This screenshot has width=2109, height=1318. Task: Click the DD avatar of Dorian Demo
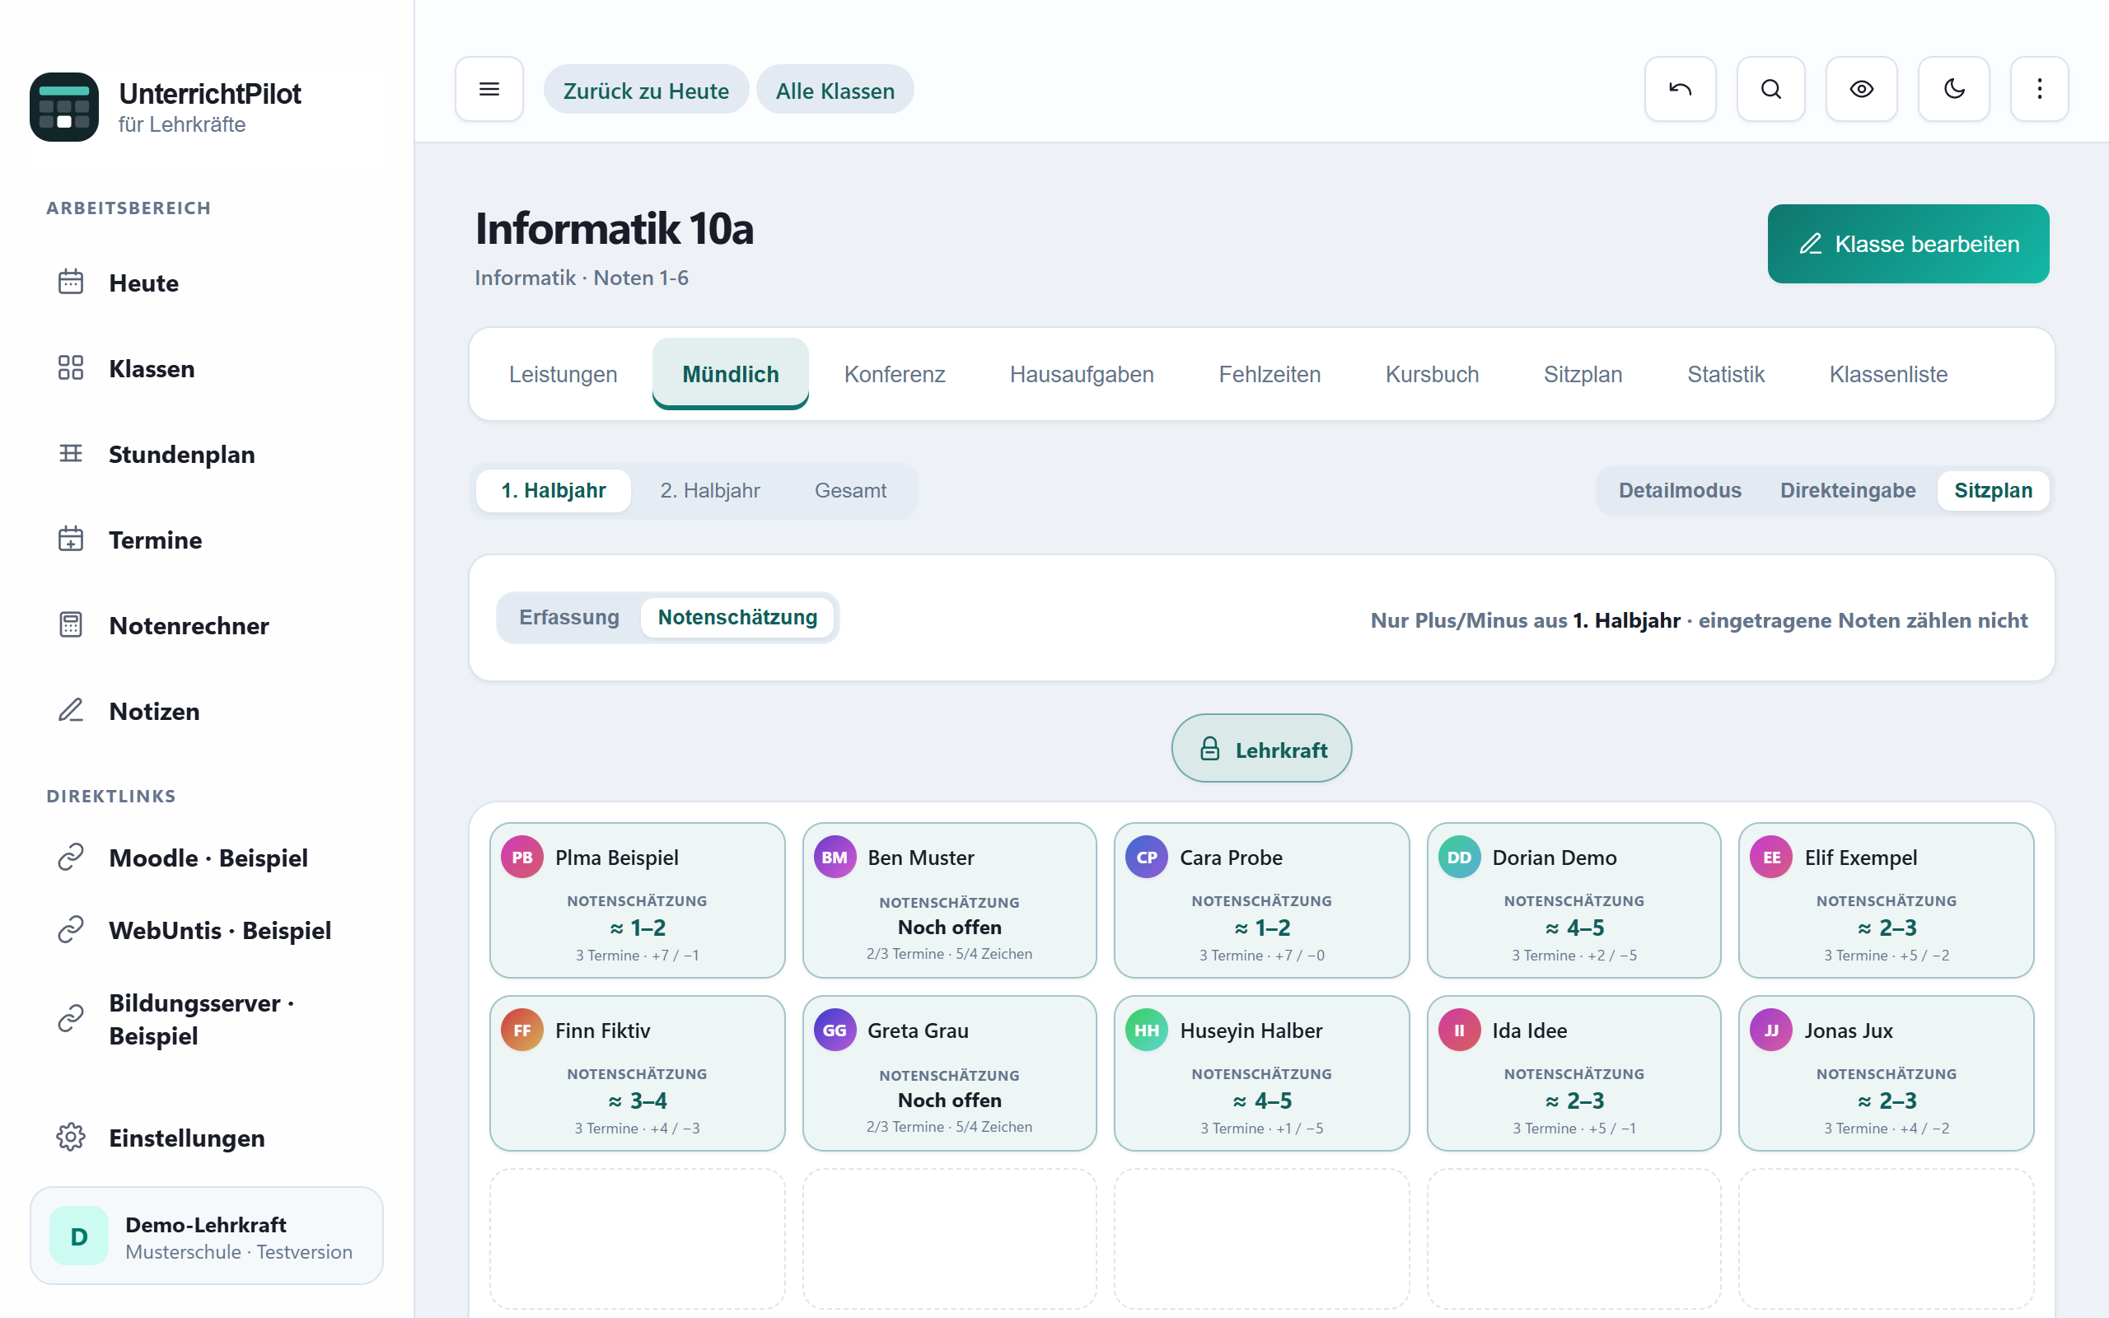1459,858
